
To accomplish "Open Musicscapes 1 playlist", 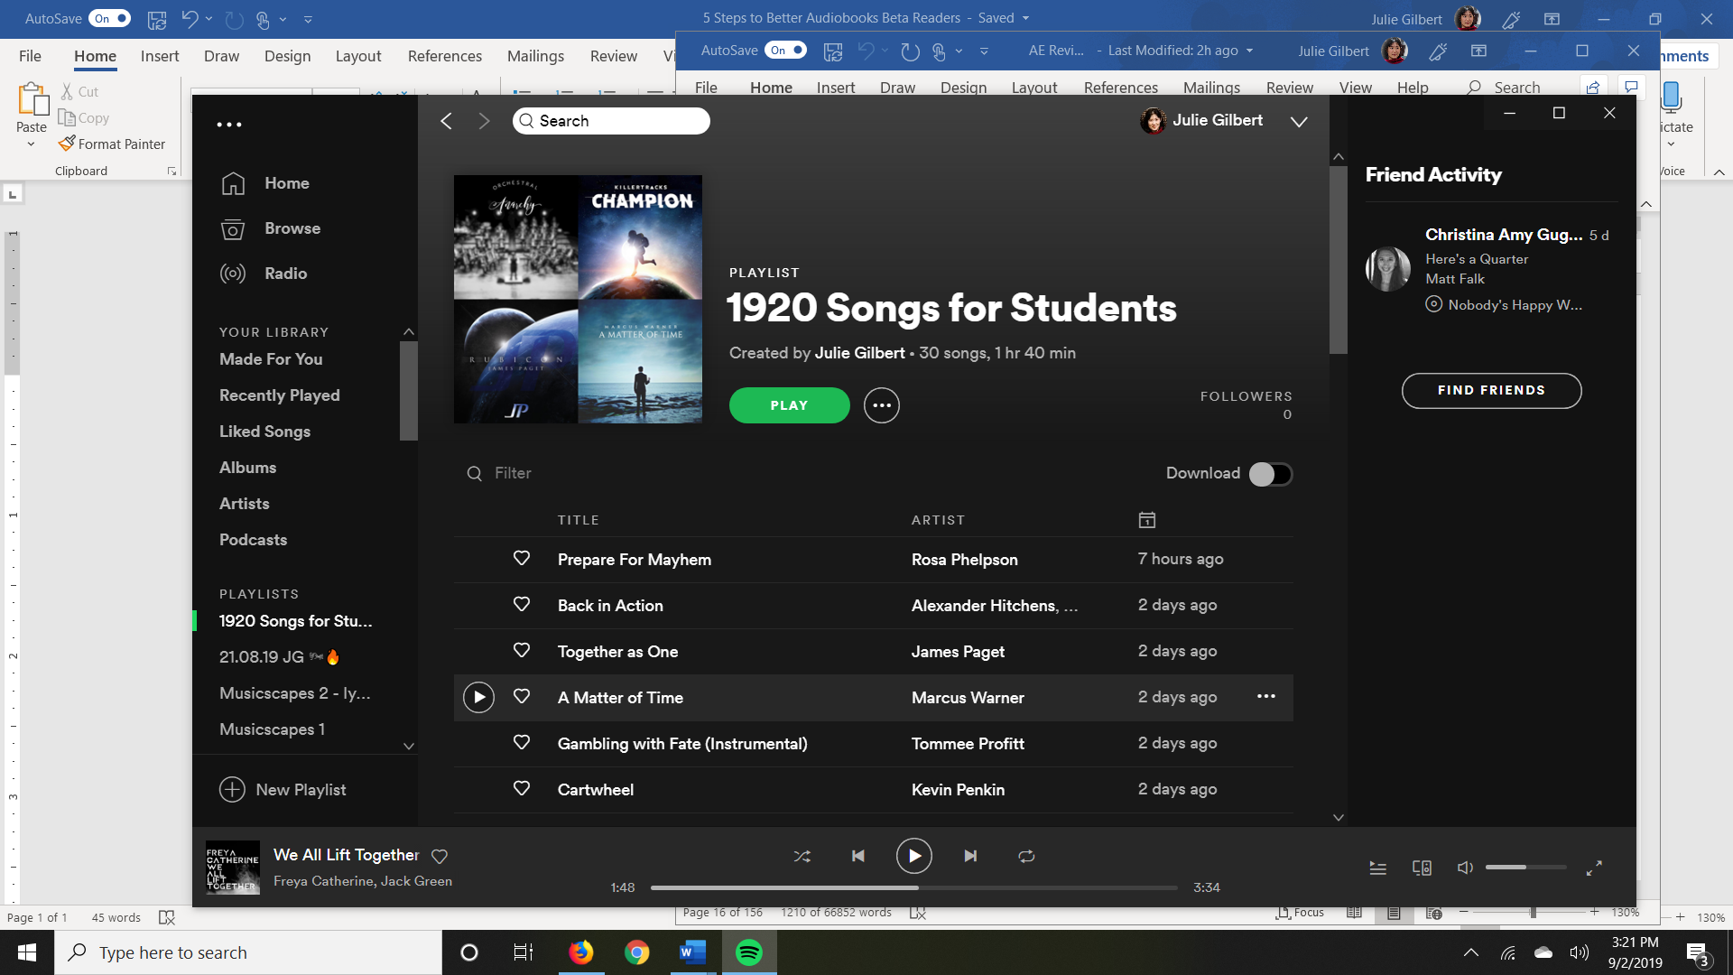I will pos(272,729).
